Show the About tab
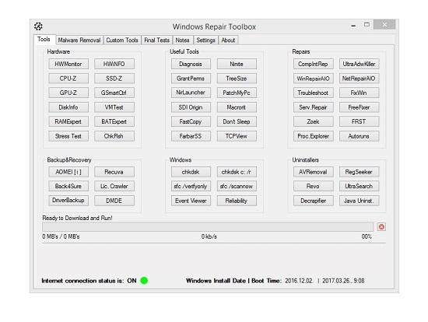 [228, 40]
